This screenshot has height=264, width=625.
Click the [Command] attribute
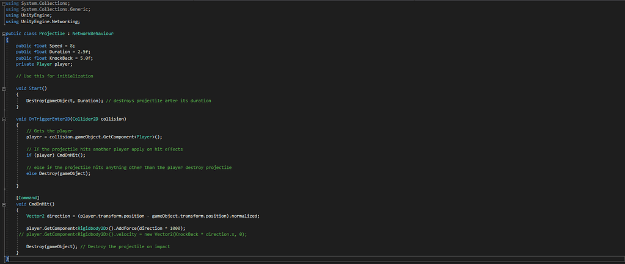[x=29, y=198]
